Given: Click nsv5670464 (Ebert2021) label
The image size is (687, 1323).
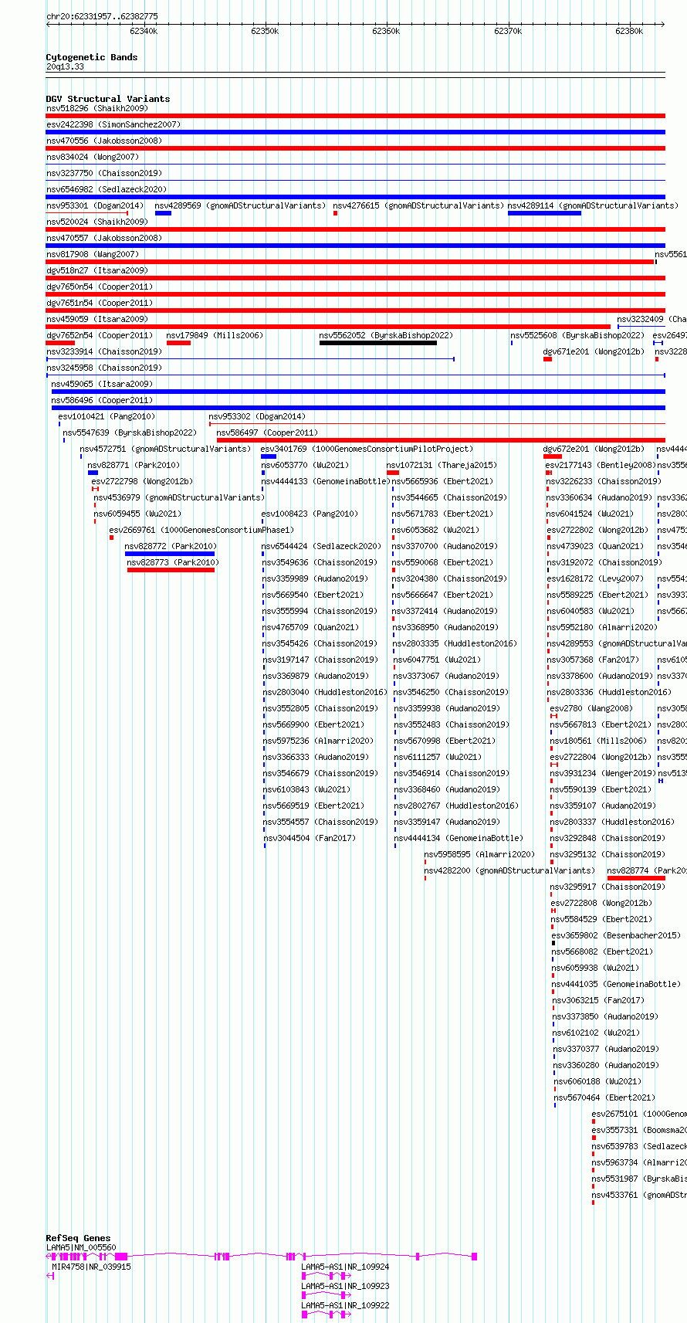Looking at the screenshot, I should tap(604, 1098).
